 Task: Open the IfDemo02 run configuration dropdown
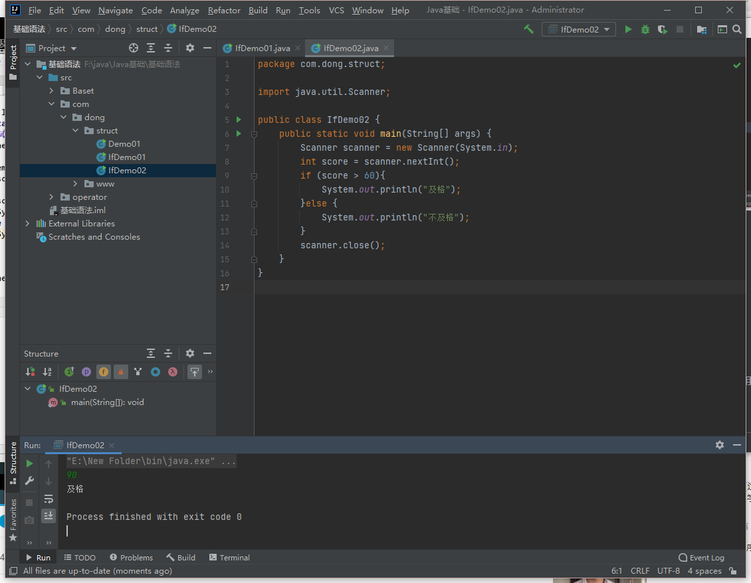pos(578,29)
